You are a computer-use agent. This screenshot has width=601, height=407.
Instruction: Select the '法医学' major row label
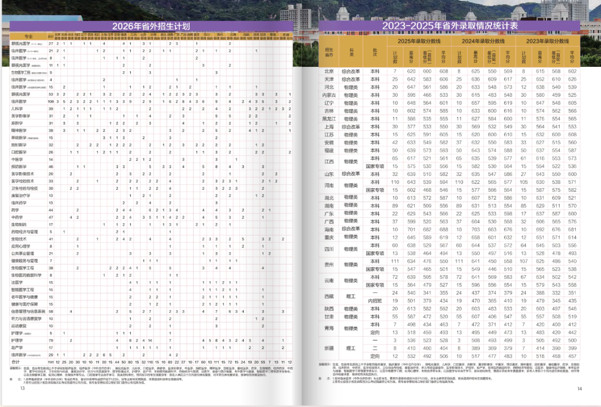pos(18,282)
